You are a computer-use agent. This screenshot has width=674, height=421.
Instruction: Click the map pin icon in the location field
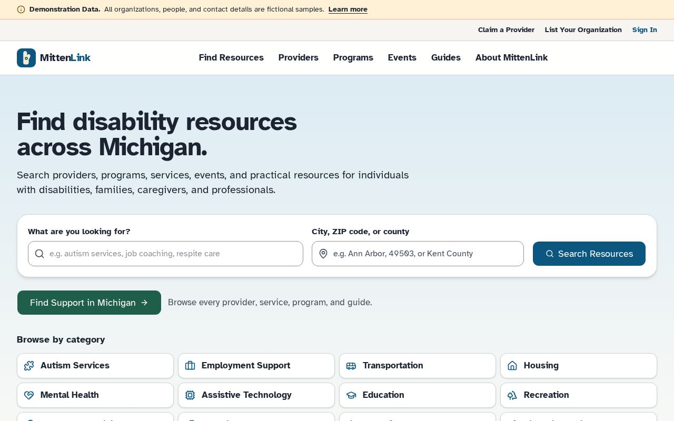(323, 254)
